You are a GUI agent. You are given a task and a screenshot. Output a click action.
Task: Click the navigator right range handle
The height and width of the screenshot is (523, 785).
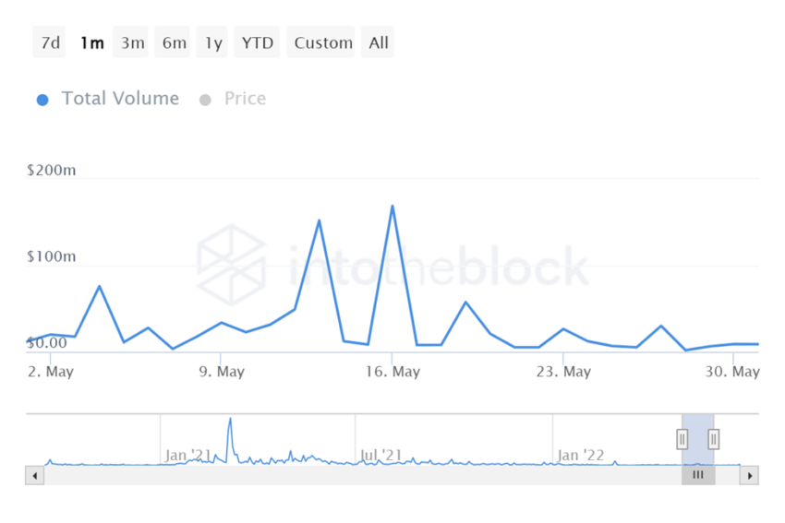(714, 439)
